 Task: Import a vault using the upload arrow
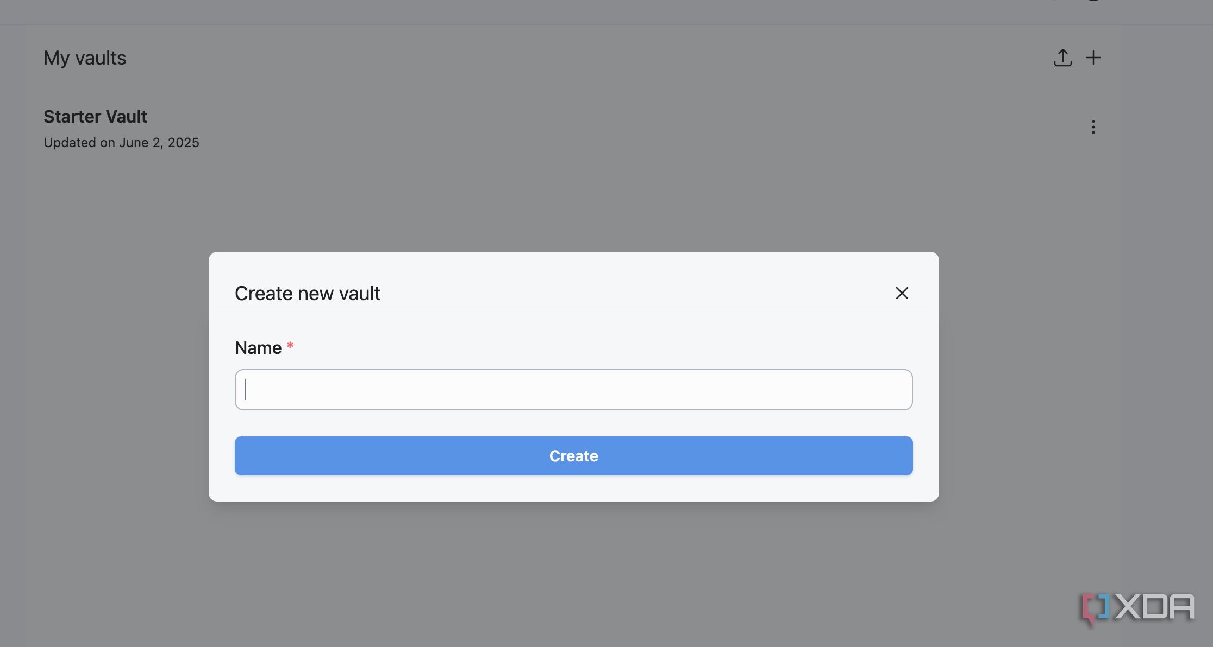pyautogui.click(x=1062, y=58)
